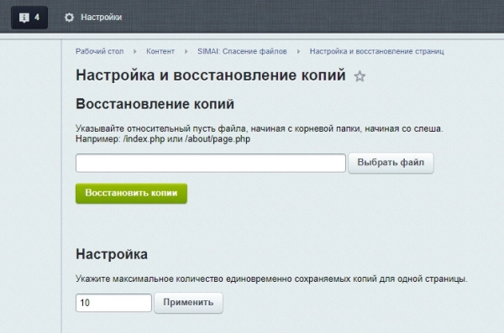Screen dimensions: 504x333
Task: Open the Настройки menu label
Action: point(102,18)
